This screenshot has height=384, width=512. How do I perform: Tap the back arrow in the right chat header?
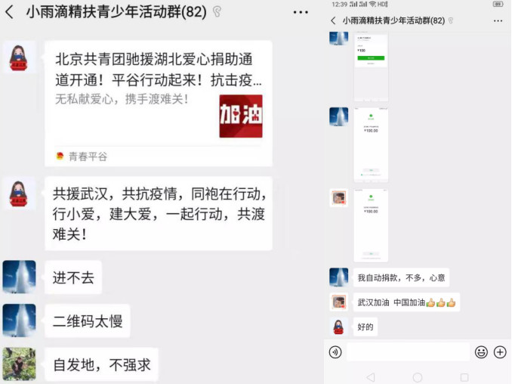pyautogui.click(x=333, y=21)
